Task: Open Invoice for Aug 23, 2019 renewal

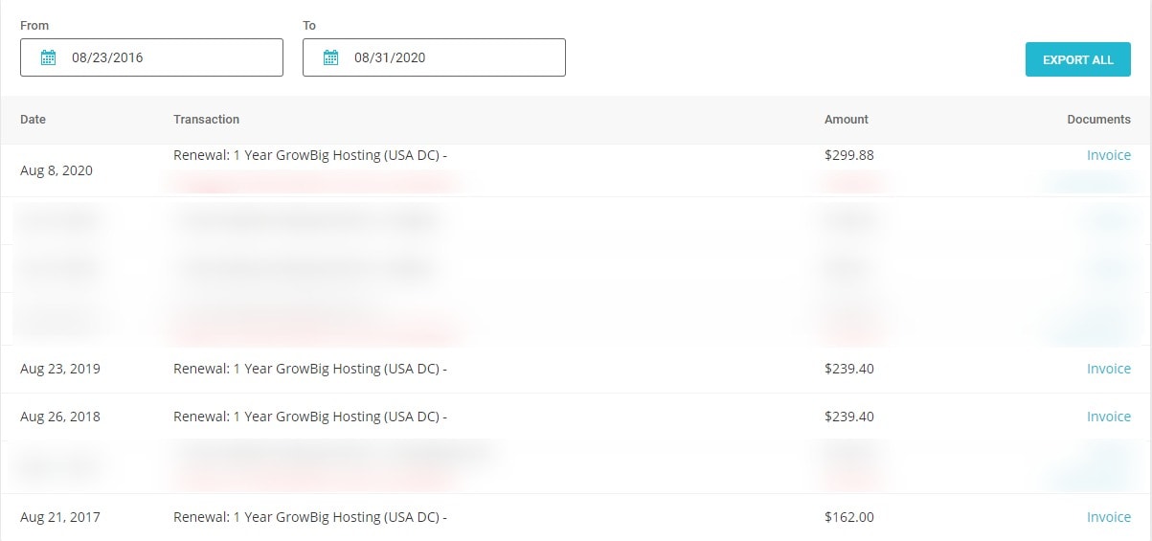Action: pyautogui.click(x=1109, y=369)
